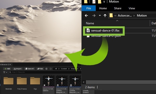
Task: Go forward in Content Browser history
Action: click(x=50, y=69)
